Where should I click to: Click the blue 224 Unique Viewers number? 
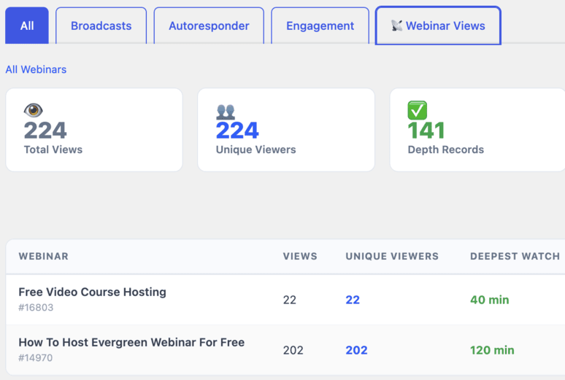pyautogui.click(x=237, y=131)
